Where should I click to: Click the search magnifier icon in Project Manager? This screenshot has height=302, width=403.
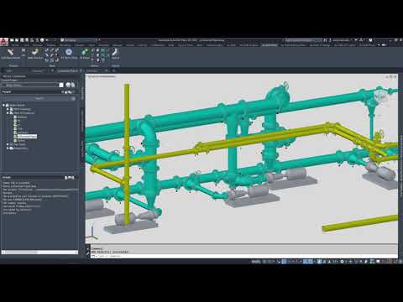73,99
